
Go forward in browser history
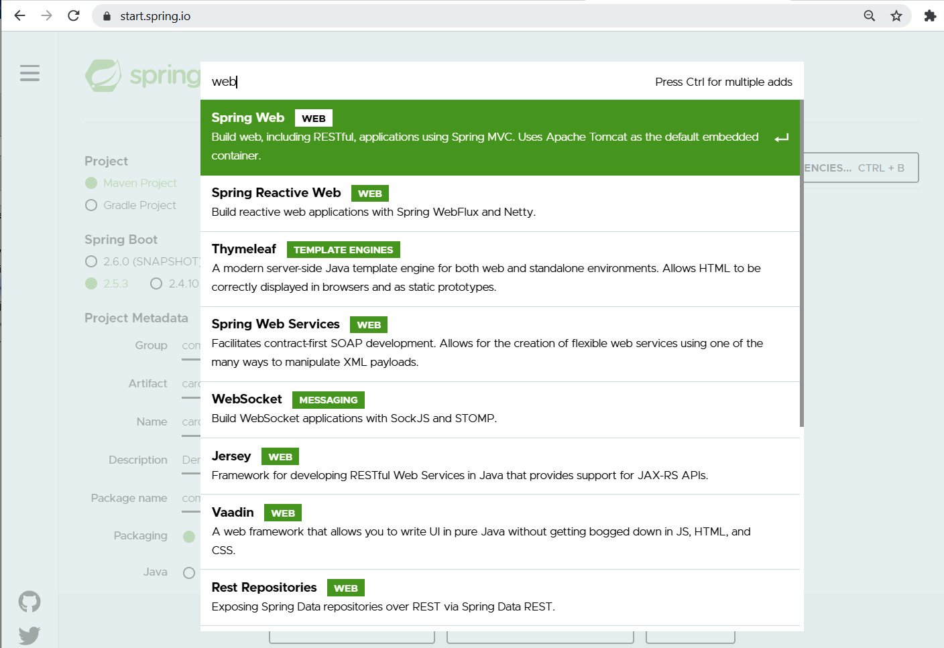46,15
